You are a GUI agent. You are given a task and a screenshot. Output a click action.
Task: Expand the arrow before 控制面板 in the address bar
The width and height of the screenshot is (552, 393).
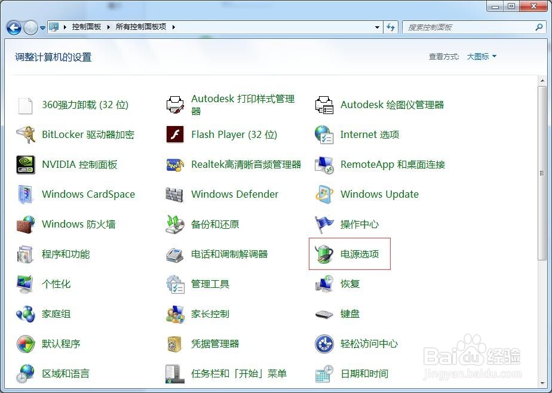[x=65, y=27]
